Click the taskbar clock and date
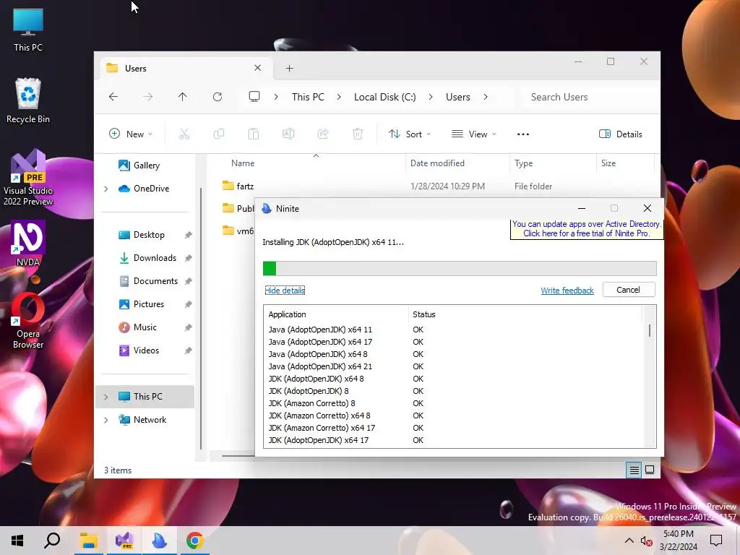Image resolution: width=740 pixels, height=555 pixels. [x=678, y=541]
